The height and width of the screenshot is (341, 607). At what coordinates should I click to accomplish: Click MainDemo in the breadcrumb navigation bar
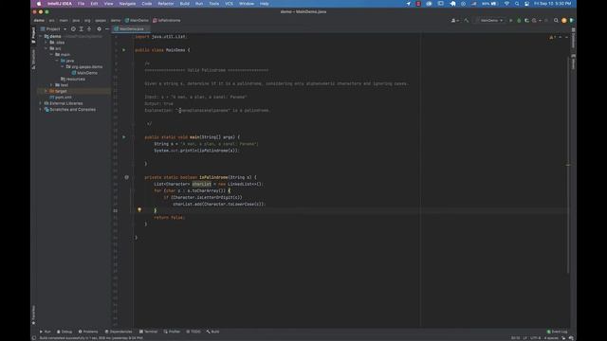point(137,21)
